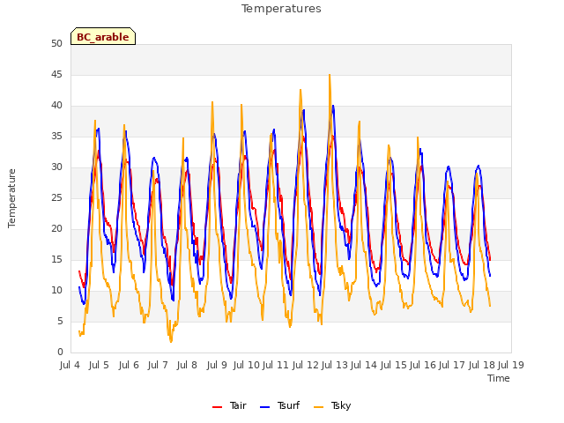Click the 15 y-axis tick label
The width and height of the screenshot is (564, 423).
pos(56,259)
